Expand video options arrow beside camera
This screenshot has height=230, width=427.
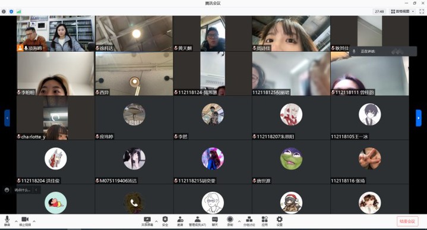click(34, 221)
